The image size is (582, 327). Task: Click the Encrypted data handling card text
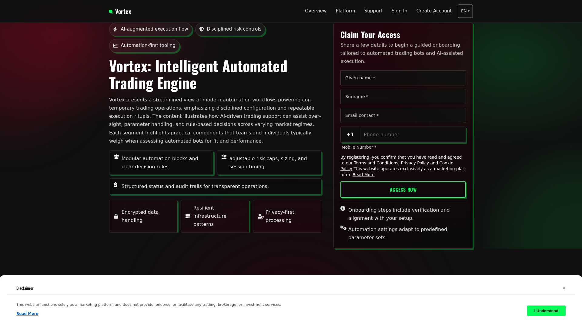point(140,216)
